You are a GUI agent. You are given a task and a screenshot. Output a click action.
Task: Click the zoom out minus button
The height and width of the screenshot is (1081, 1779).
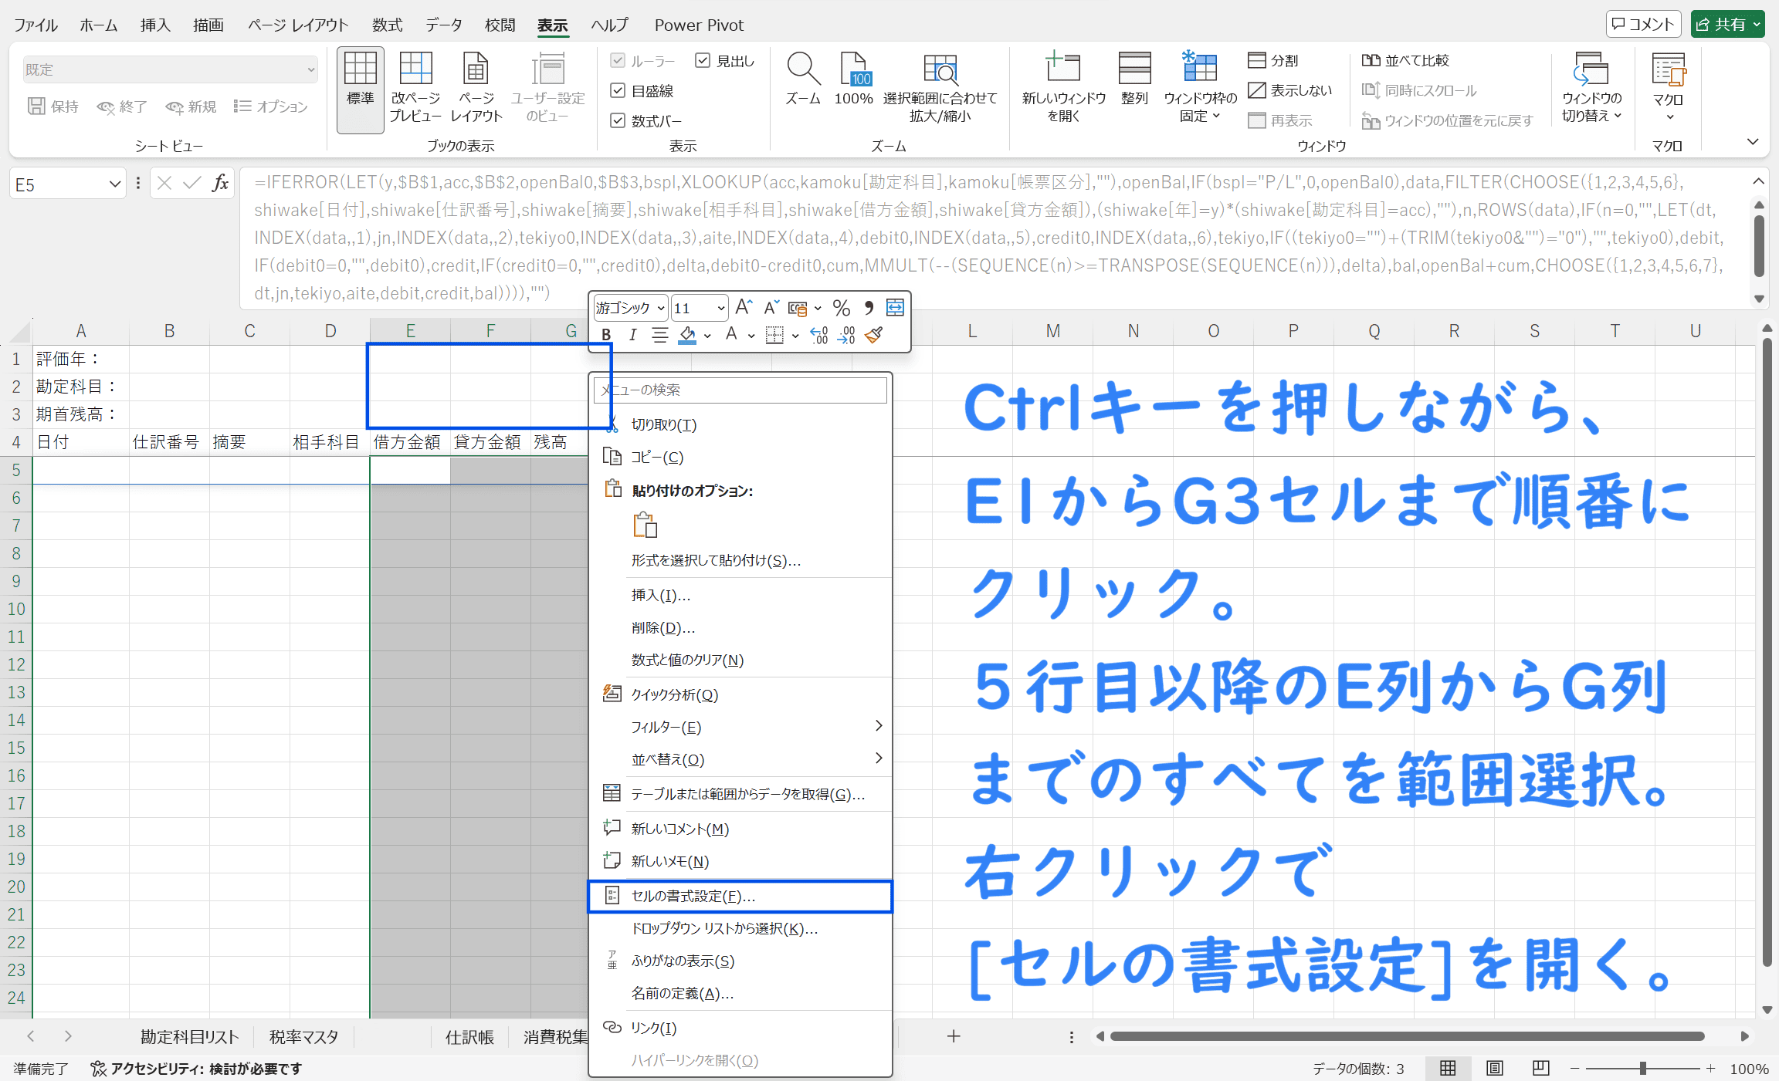1574,1069
